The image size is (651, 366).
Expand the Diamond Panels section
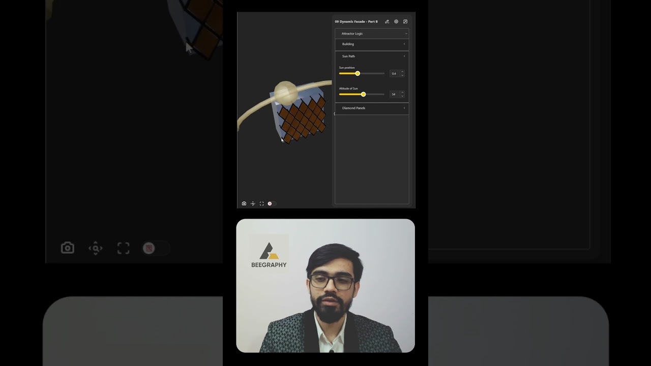click(372, 108)
